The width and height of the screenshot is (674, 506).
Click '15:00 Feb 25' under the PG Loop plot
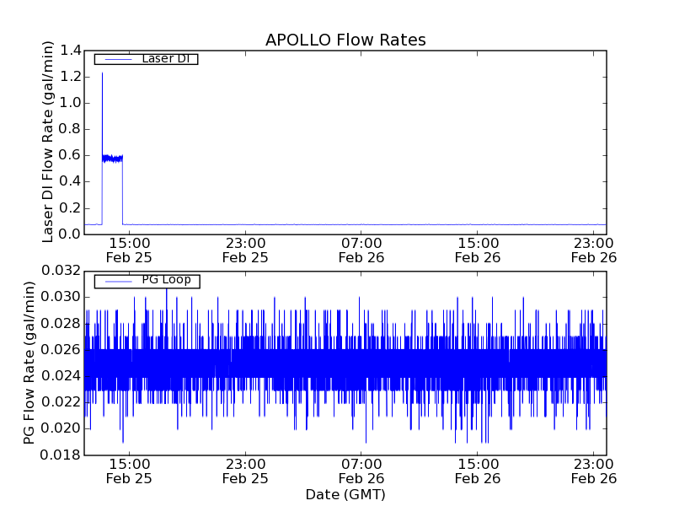(129, 471)
